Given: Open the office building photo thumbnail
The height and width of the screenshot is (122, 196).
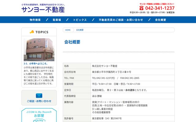Looking at the screenshot, I should pos(39,50).
